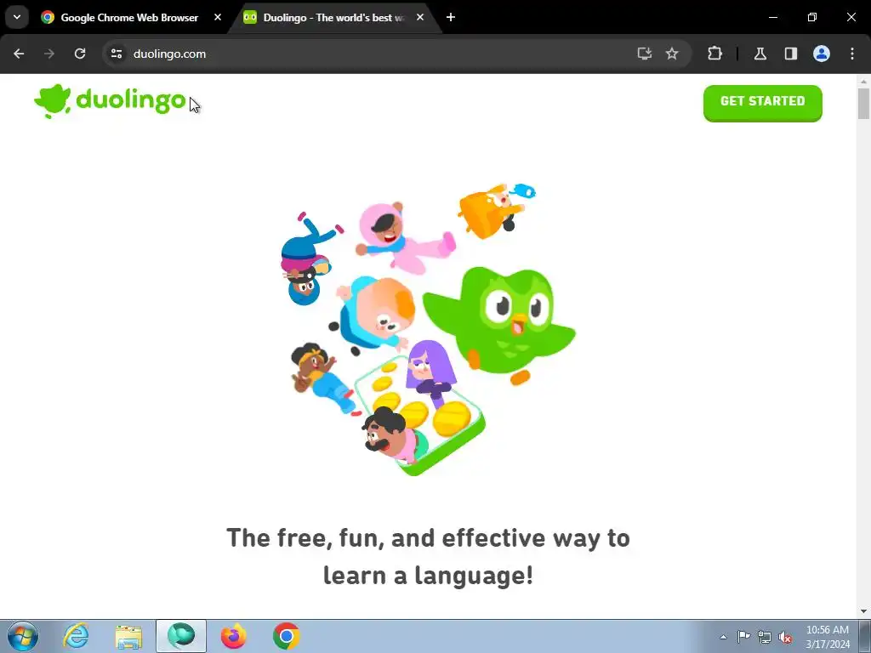
Task: Click the headline 'The free, fun, and effective way to'
Action: (x=428, y=538)
